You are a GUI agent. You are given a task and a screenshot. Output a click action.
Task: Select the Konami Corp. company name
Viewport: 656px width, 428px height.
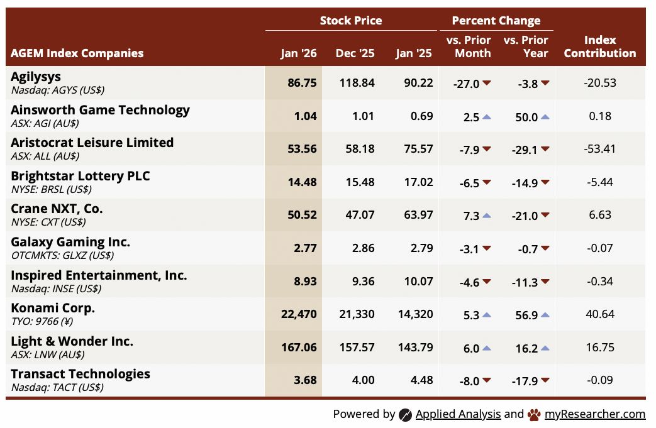coord(53,308)
